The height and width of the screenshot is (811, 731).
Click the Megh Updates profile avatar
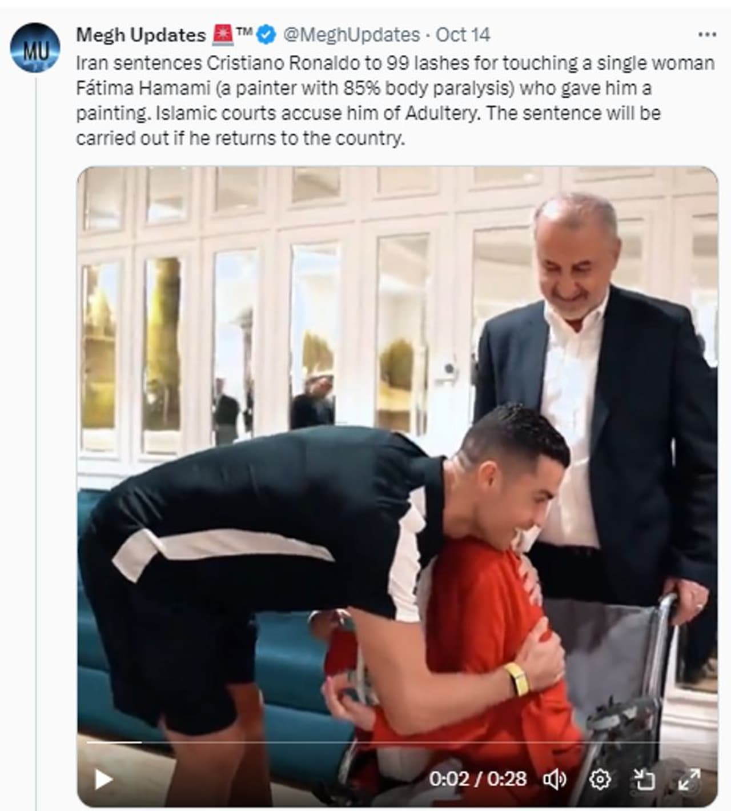click(x=35, y=47)
